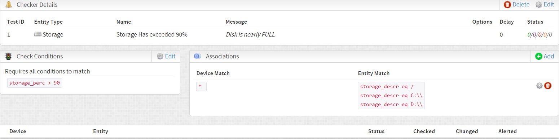
Task: Click the green plus Add icon
Action: point(539,56)
